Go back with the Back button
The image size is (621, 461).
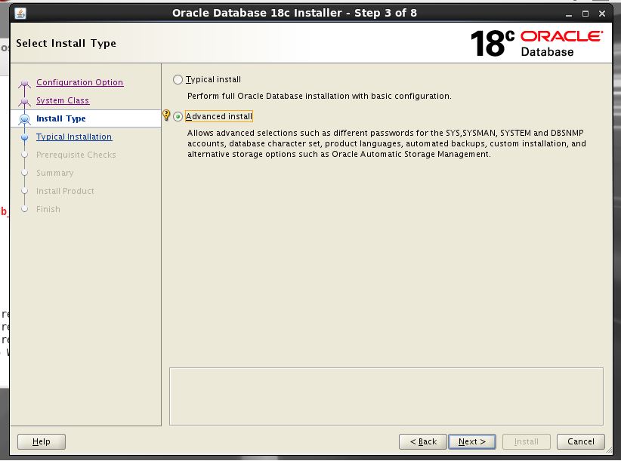click(423, 441)
